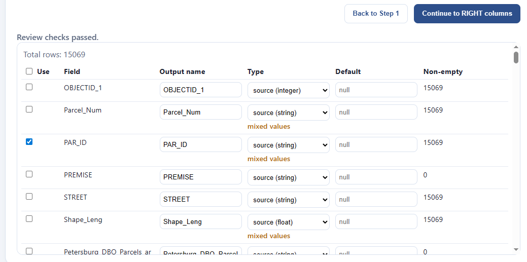Toggle the select-all Use header checkbox
The image size is (527, 262).
[29, 71]
